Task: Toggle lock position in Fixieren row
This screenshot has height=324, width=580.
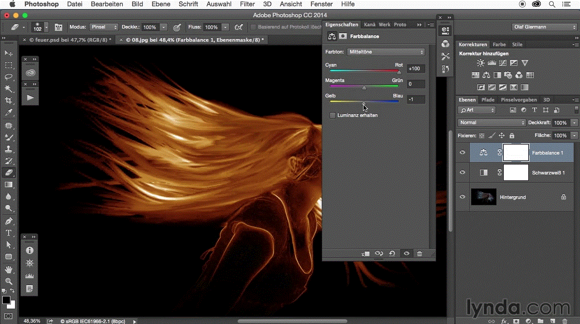Action: click(x=501, y=135)
